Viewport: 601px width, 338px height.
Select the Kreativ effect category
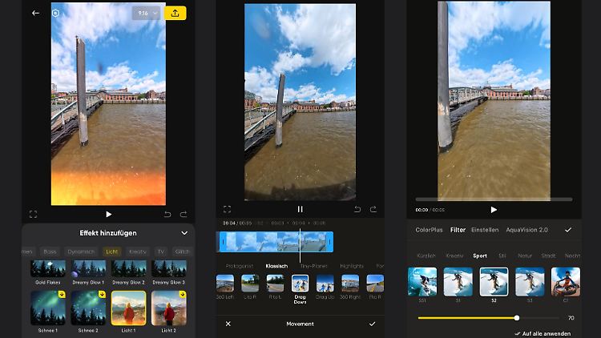[138, 251]
